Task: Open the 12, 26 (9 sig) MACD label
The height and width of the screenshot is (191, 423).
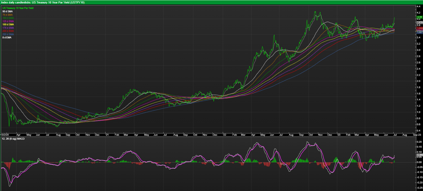Action: 13,139
